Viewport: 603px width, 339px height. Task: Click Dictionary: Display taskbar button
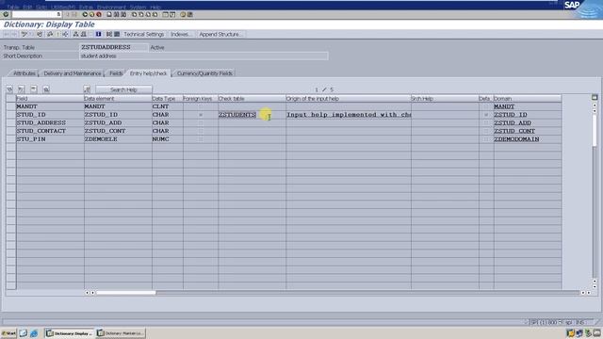pos(70,333)
